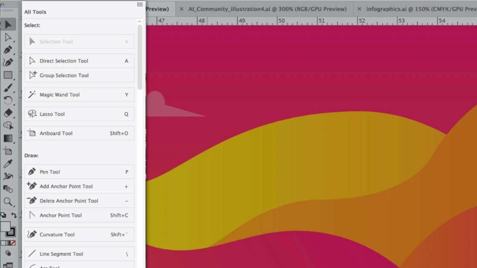Activate the Paintbrush tool in the toolbar
Image resolution: width=477 pixels, height=268 pixels.
pyautogui.click(x=8, y=88)
